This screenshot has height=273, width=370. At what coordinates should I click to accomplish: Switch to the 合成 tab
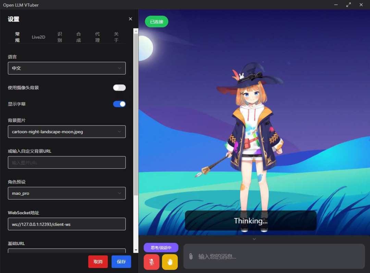78,37
